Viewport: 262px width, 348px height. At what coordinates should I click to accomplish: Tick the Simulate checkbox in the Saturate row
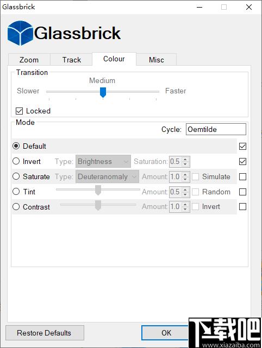(x=195, y=177)
